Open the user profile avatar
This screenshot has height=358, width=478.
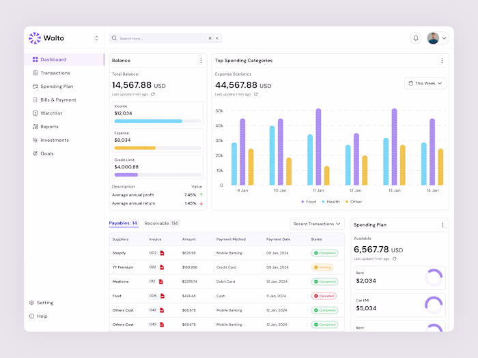[433, 38]
